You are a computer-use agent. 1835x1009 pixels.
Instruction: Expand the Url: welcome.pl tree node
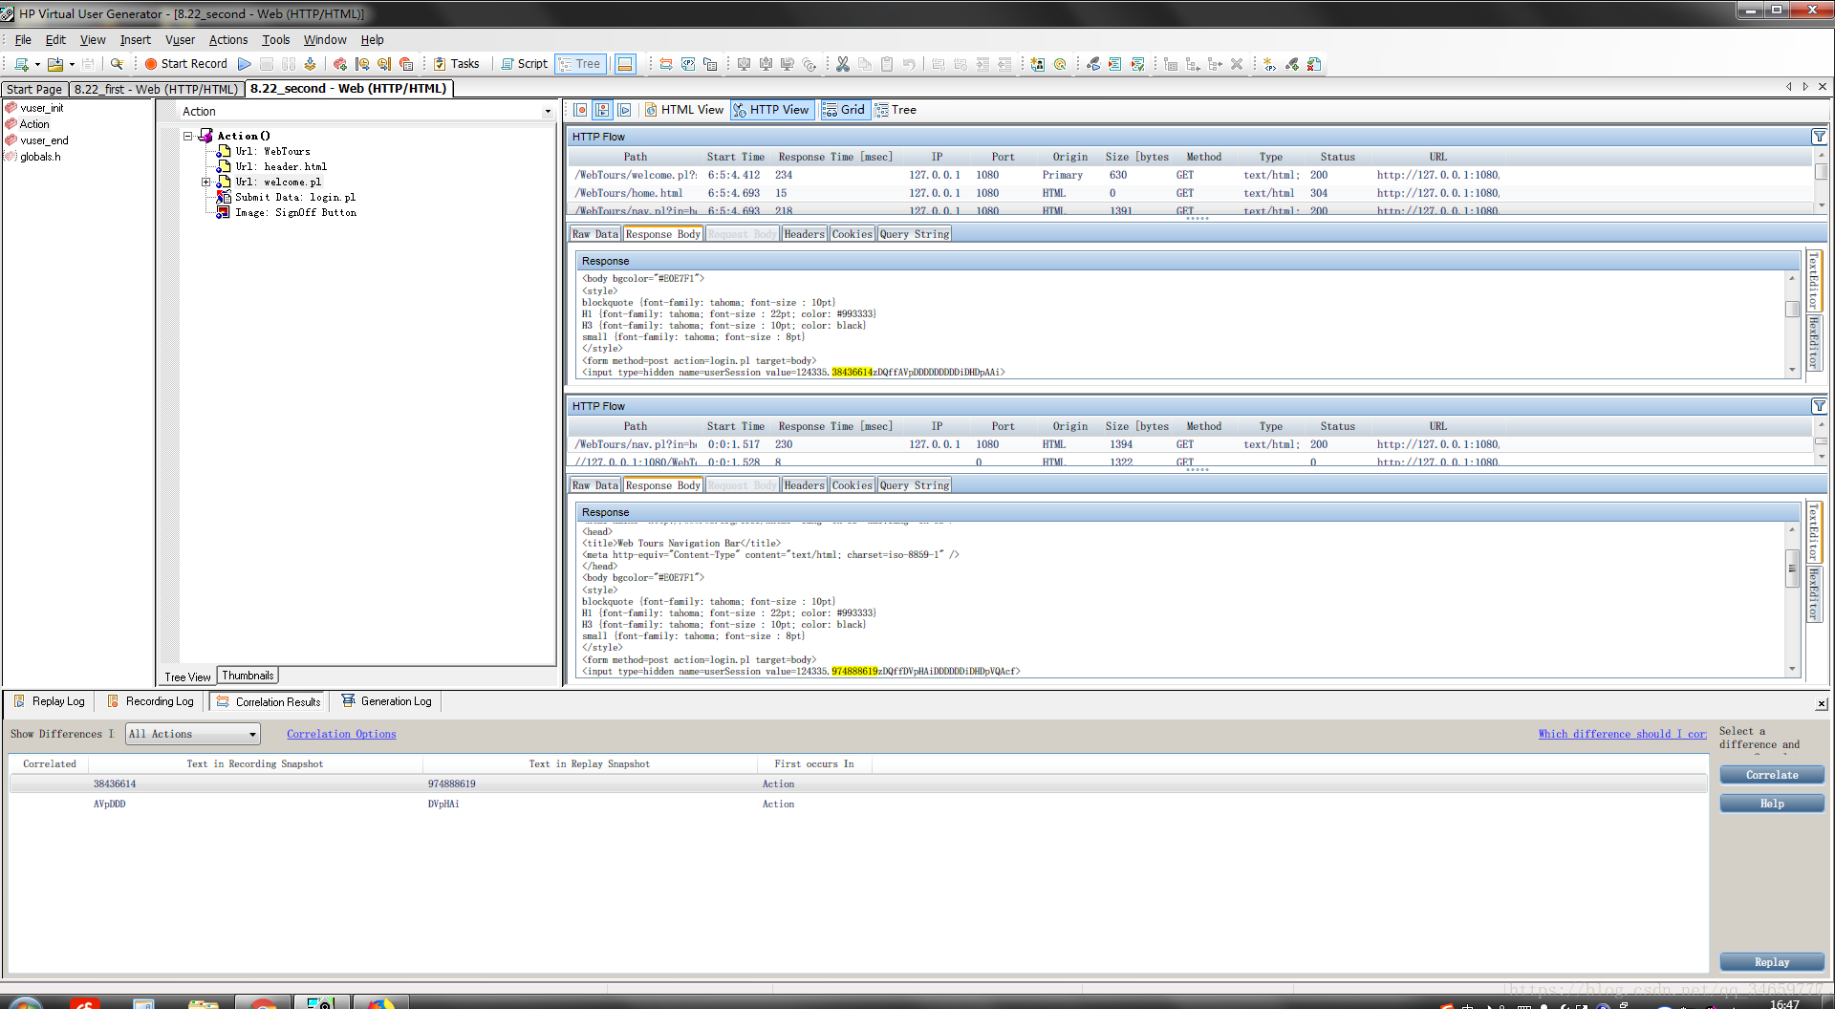(205, 182)
